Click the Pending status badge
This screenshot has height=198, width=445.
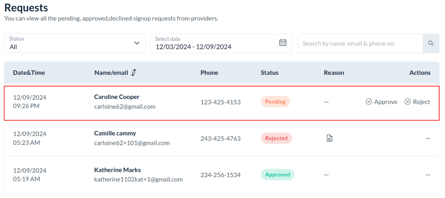(275, 102)
